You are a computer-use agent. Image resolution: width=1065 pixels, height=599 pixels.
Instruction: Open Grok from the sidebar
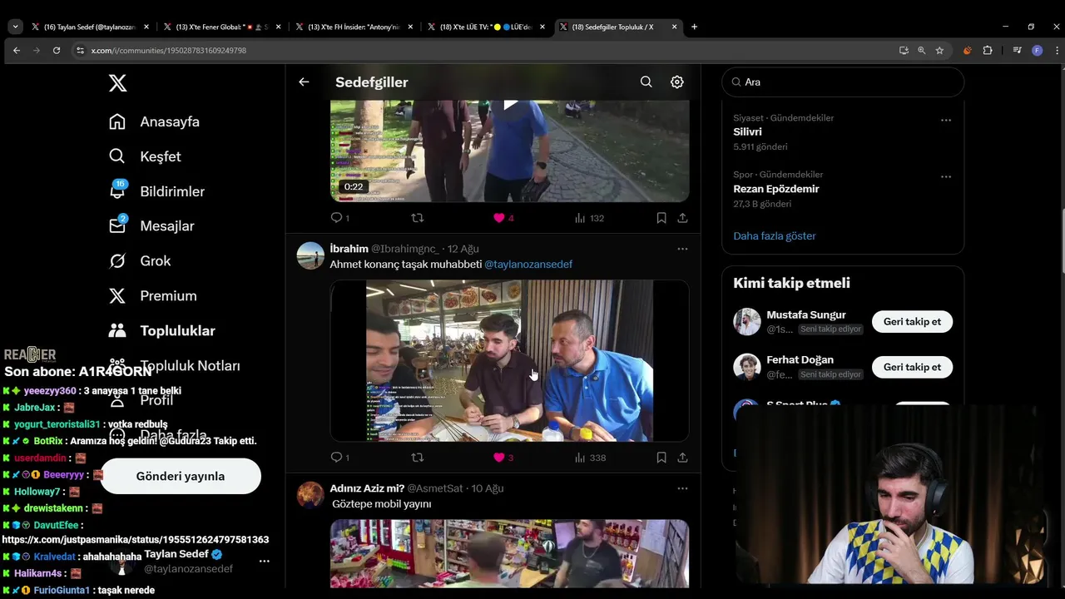coord(140,261)
